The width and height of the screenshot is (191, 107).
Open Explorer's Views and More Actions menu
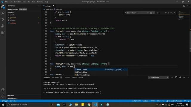pyautogui.click(x=38, y=6)
